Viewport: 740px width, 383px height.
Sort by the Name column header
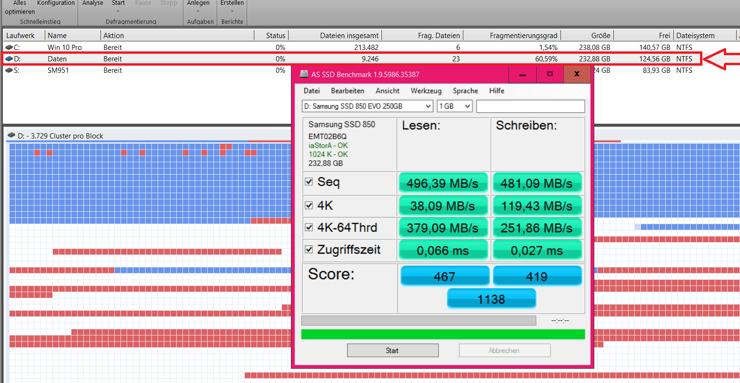tap(72, 35)
